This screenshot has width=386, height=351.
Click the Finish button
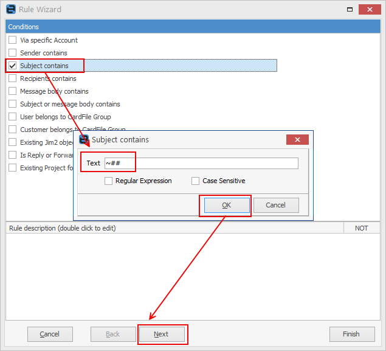pyautogui.click(x=352, y=334)
